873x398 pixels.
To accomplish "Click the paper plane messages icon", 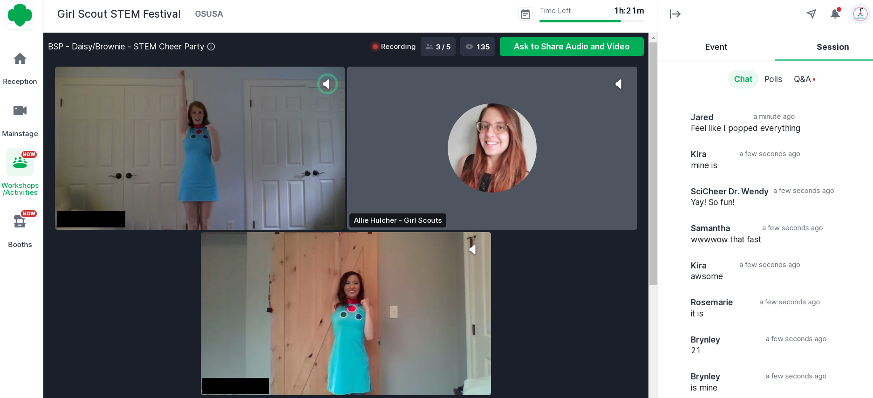I will 811,14.
